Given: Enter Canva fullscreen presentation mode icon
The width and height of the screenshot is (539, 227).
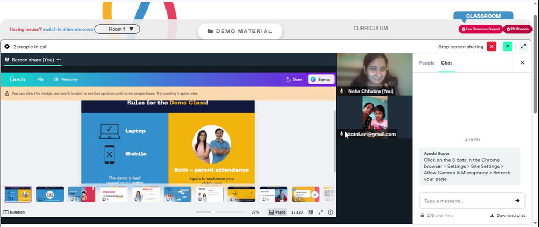Looking at the screenshot, I should coord(321,212).
